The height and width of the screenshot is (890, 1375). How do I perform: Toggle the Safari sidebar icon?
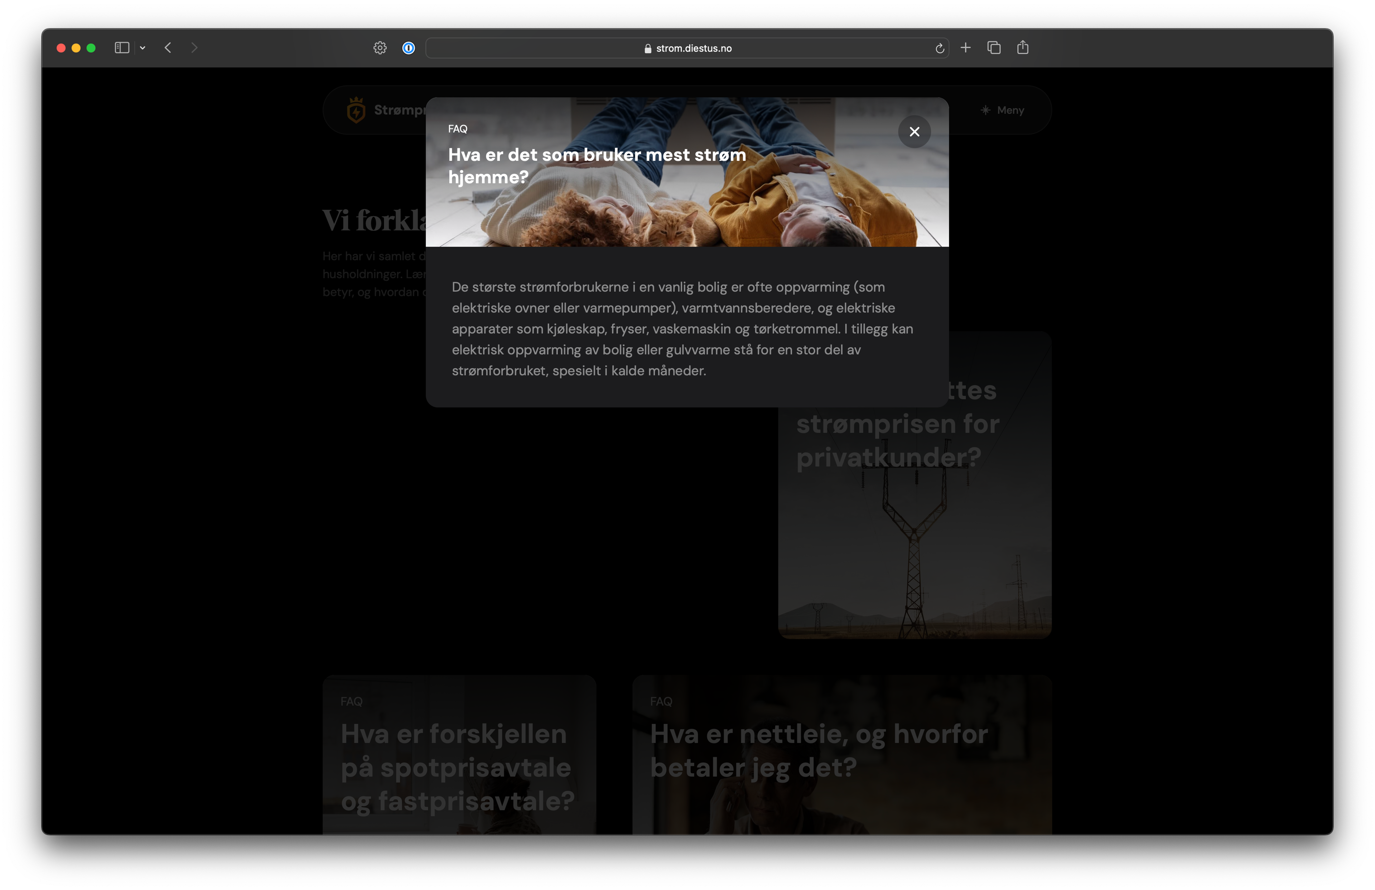[x=121, y=48]
